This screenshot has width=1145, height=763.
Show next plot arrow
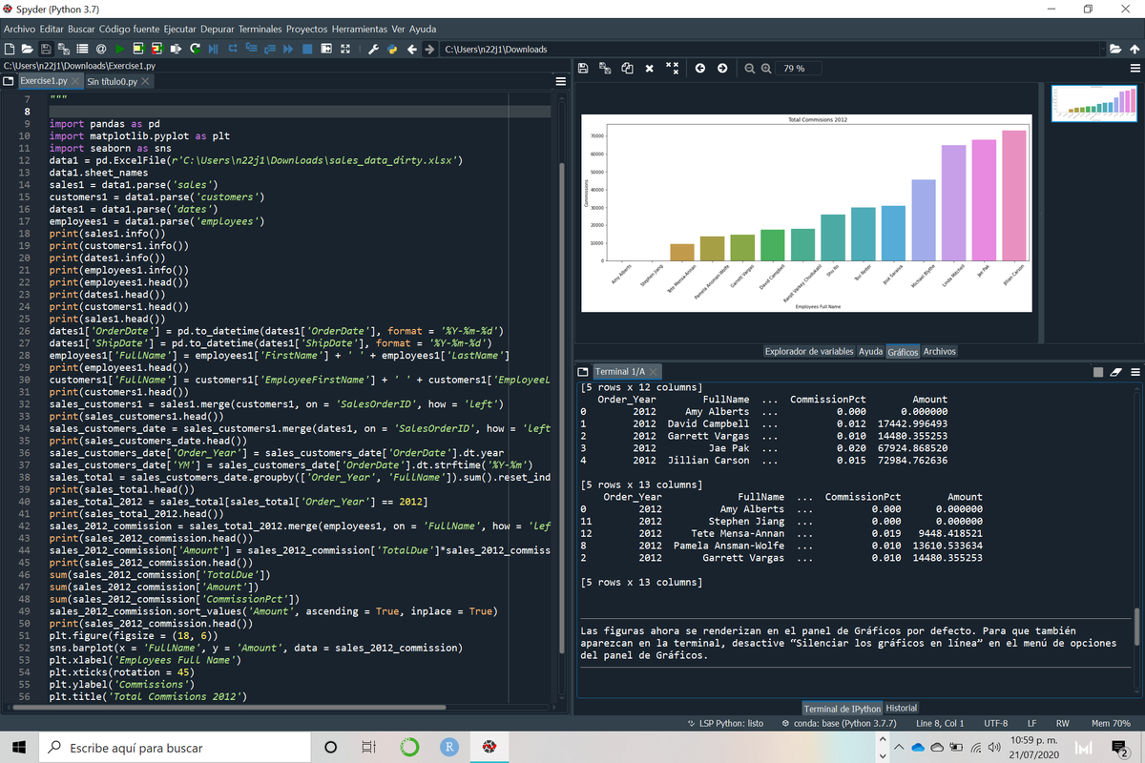tap(722, 69)
